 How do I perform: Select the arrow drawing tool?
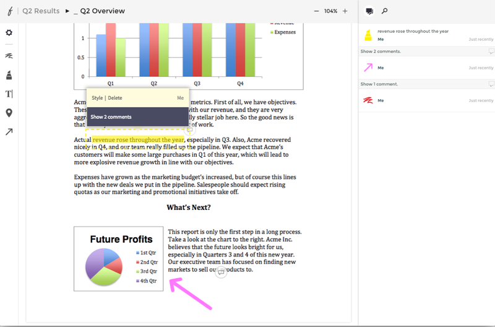click(9, 132)
